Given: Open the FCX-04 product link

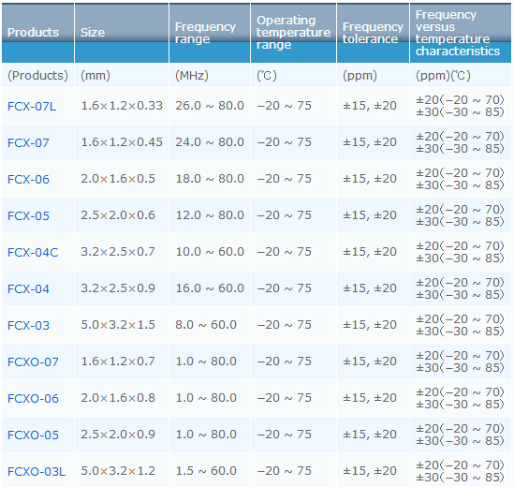Looking at the screenshot, I should click(x=28, y=288).
